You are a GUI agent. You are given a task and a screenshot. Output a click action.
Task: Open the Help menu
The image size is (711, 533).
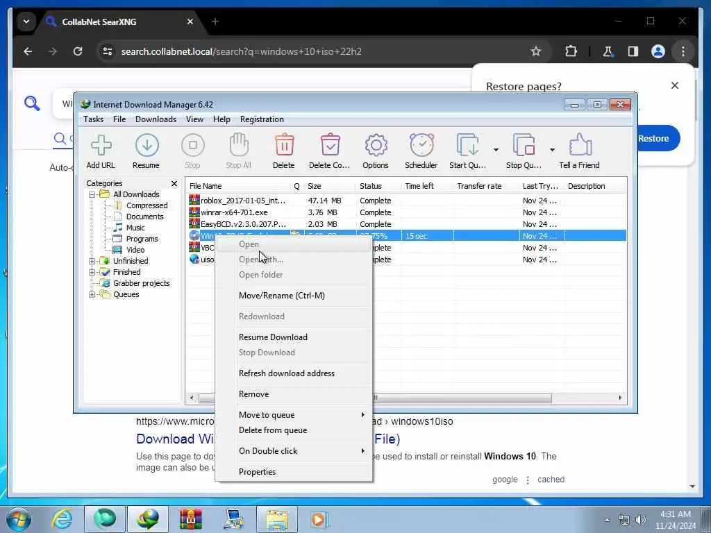(x=221, y=119)
